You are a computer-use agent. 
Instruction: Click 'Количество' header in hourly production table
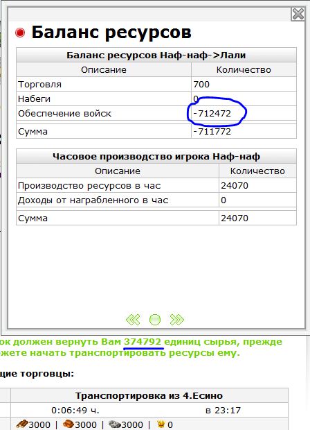tap(257, 171)
